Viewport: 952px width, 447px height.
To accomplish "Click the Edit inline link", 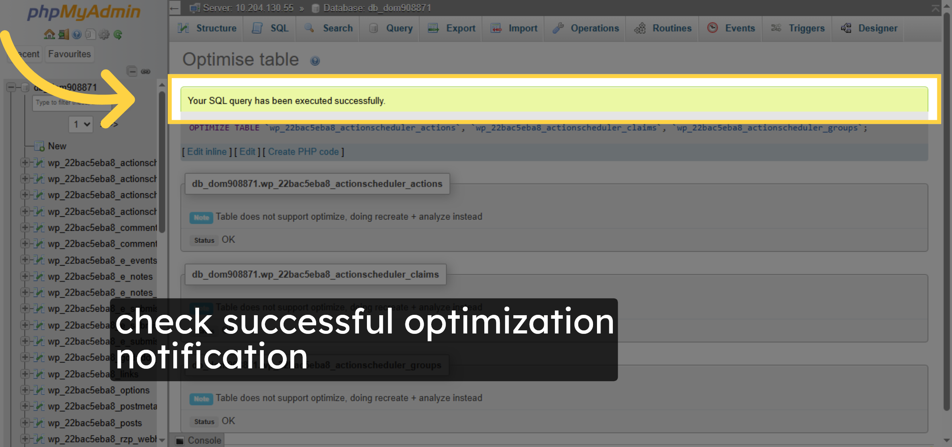I will click(x=207, y=151).
